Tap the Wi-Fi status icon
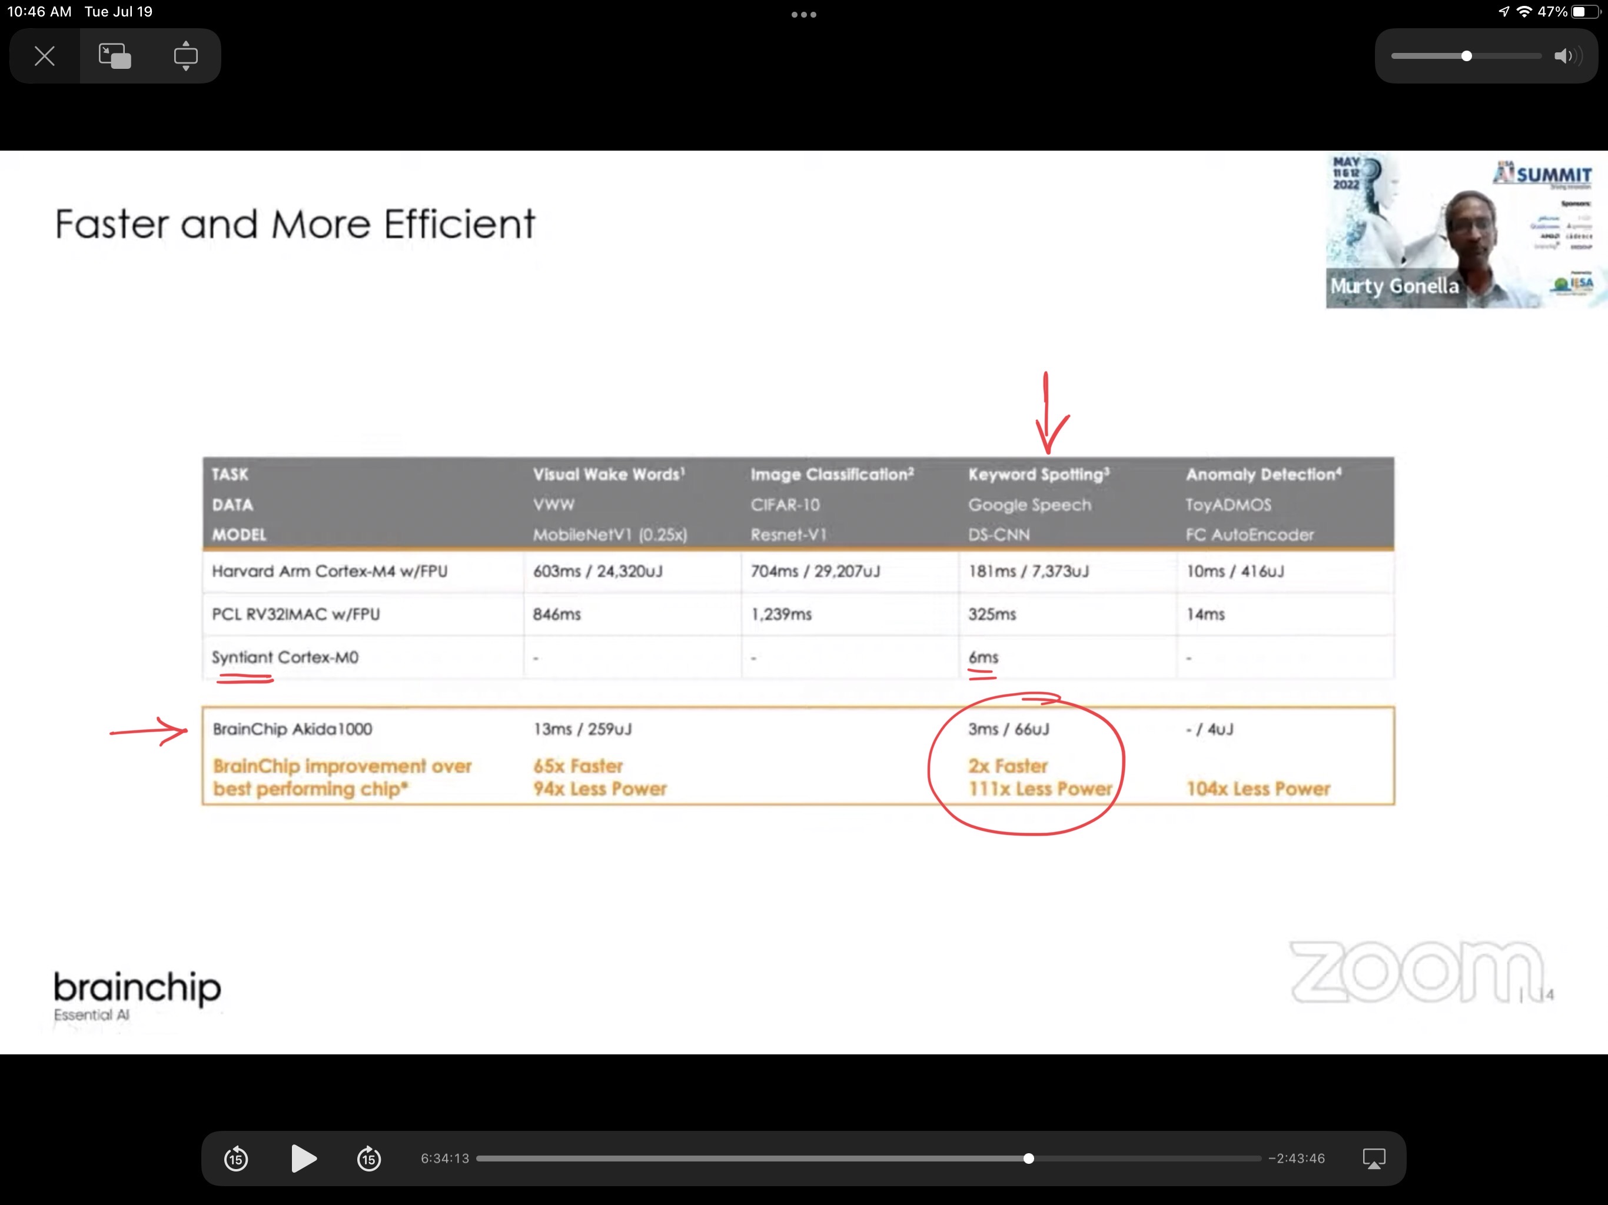This screenshot has width=1608, height=1205. pos(1524,12)
